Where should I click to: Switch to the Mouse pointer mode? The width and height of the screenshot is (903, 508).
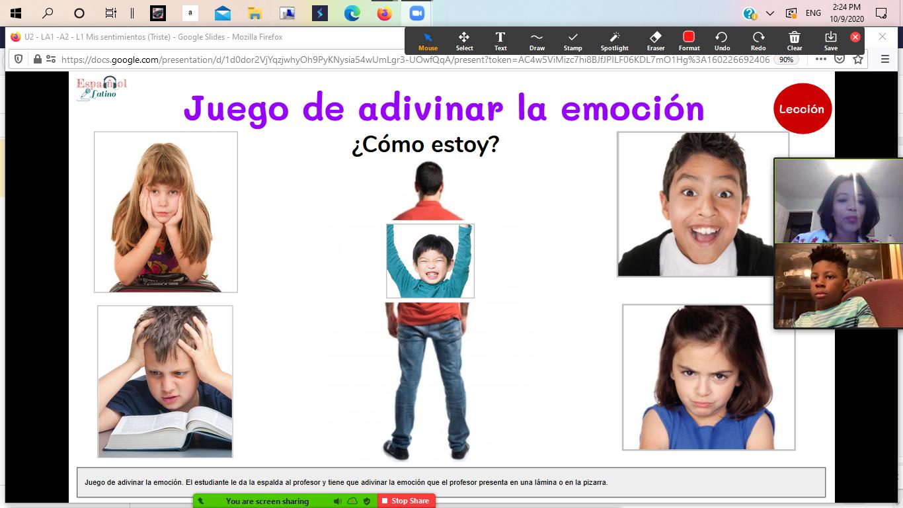coord(428,41)
